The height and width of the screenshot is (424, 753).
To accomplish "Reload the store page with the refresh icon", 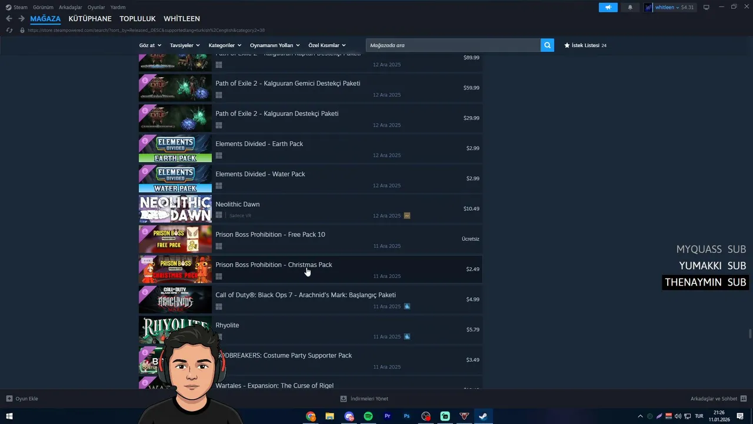I will pos(9,30).
